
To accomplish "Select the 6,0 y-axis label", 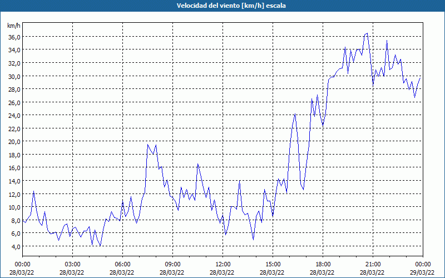I will [15, 233].
